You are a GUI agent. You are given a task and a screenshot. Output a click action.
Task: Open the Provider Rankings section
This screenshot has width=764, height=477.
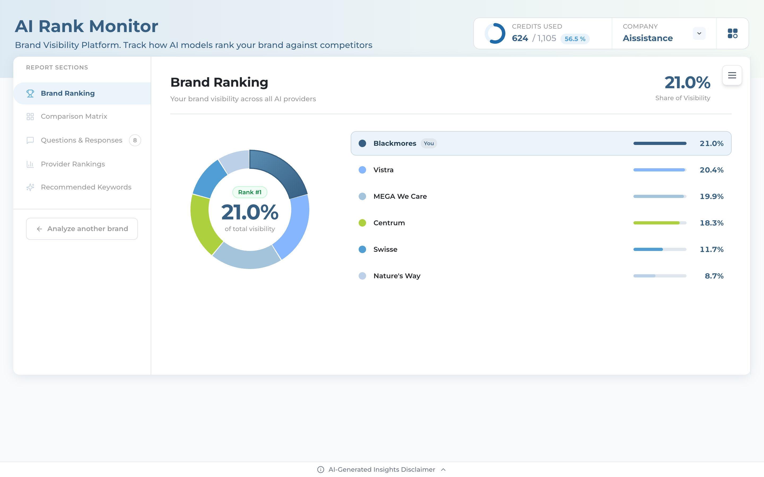coord(82,164)
